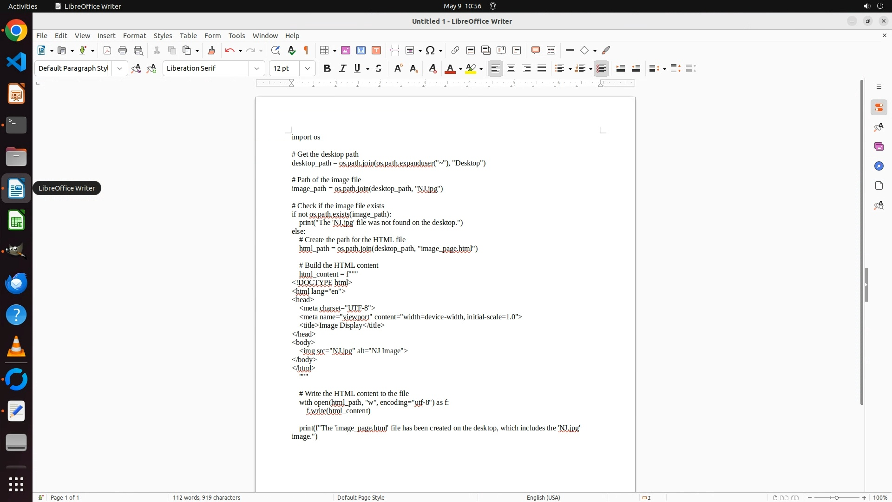Click the word count in status bar
This screenshot has height=502, width=892.
[206, 497]
